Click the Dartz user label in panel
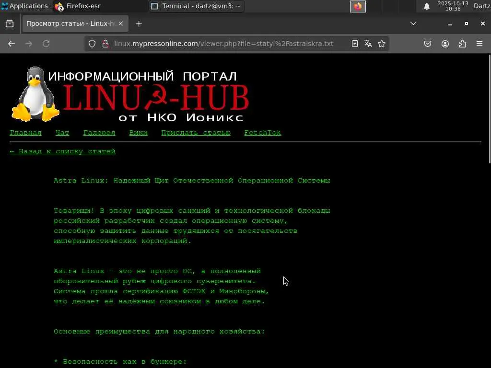Image resolution: width=491 pixels, height=368 pixels. coord(482,6)
